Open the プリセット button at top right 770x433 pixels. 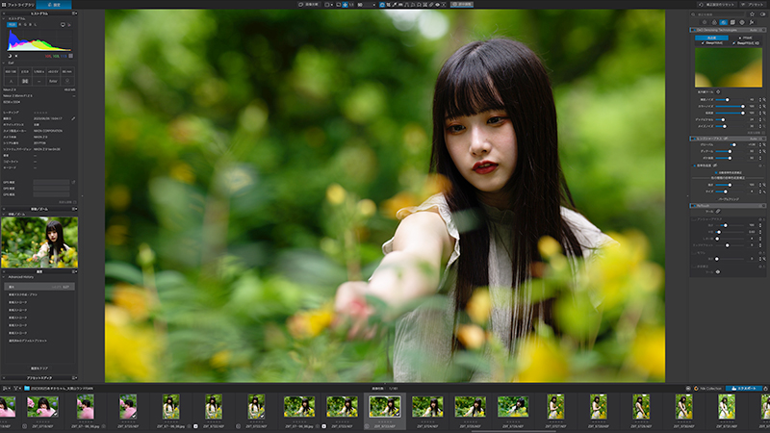(753, 5)
